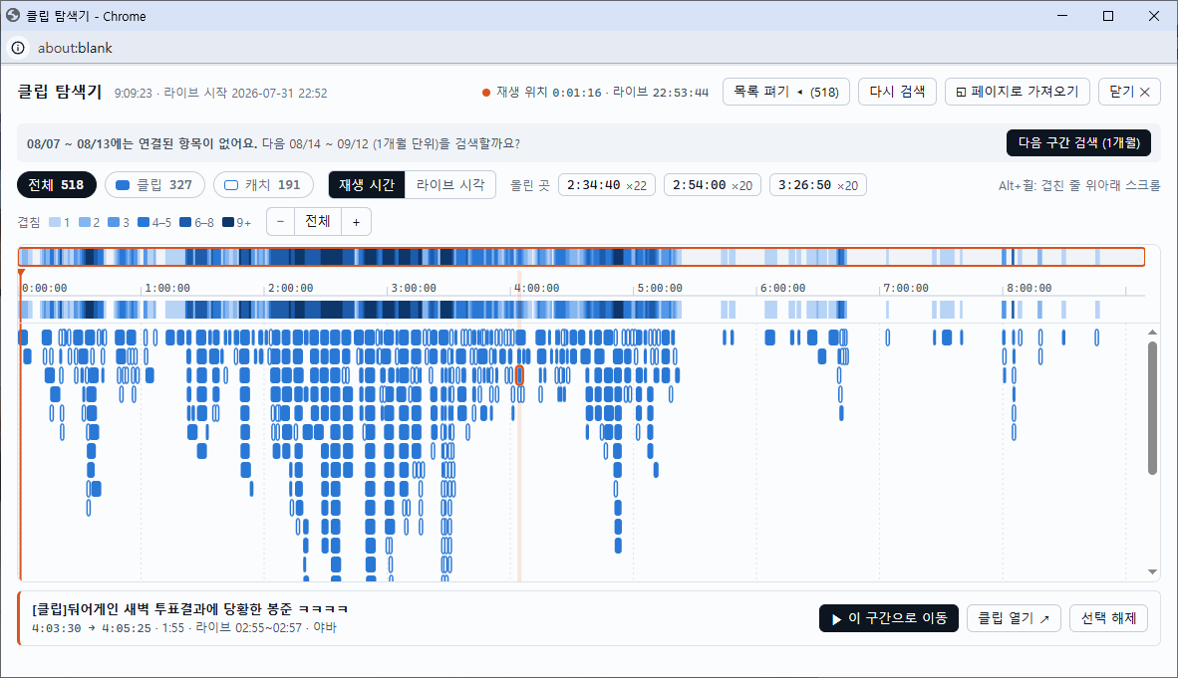Click the scroll down arrow

point(1152,572)
